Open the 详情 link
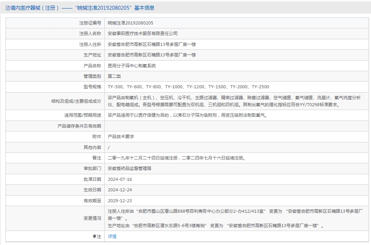Viewport: 371px width, 245px height. [112, 236]
